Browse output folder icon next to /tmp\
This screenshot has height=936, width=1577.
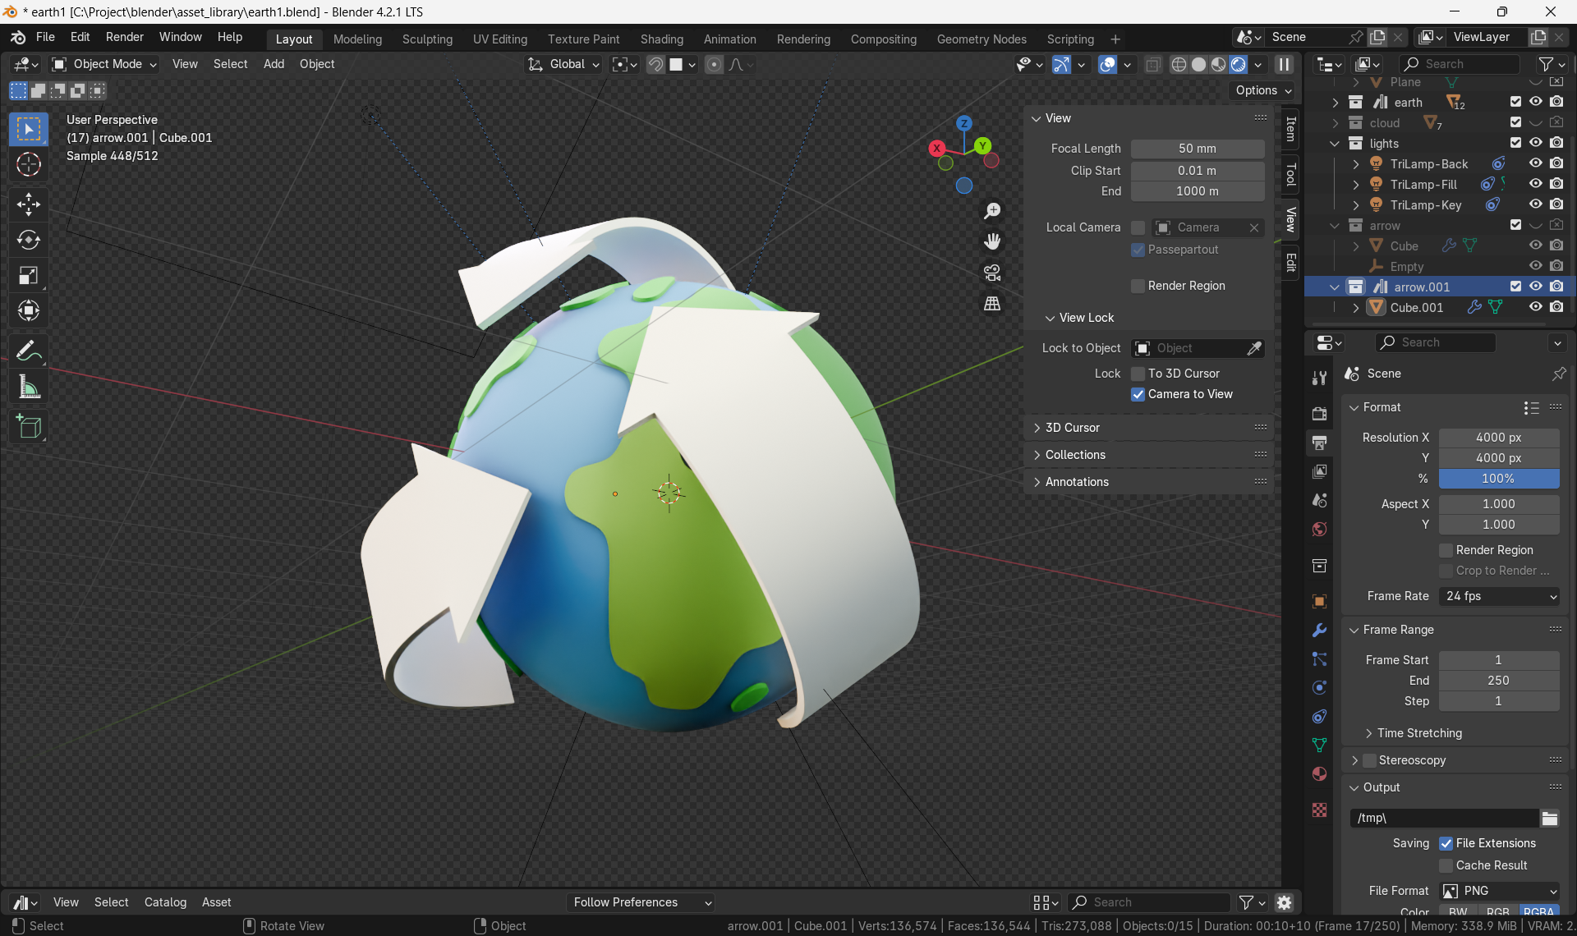1550,818
